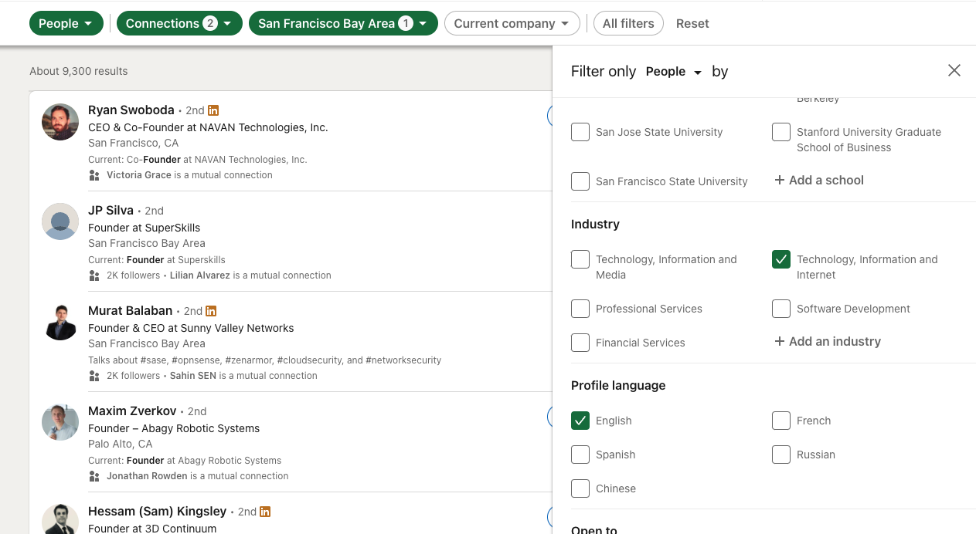The height and width of the screenshot is (534, 976).
Task: Click mutual connection icon beside Jonathan Rowden
Action: [x=94, y=476]
